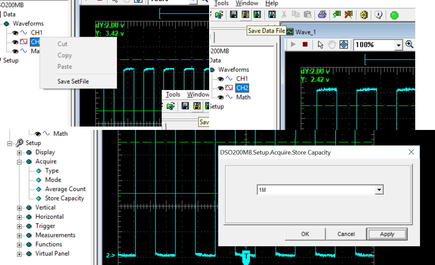Click the green circle status icon
Viewport: 435px width, 265px height.
[x=394, y=15]
